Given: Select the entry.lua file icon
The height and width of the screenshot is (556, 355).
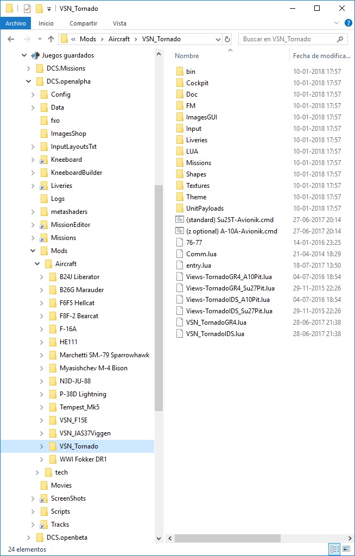Looking at the screenshot, I should 180,265.
